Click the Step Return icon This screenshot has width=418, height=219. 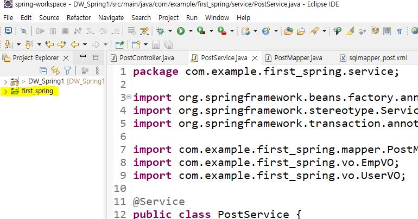[x=116, y=31]
